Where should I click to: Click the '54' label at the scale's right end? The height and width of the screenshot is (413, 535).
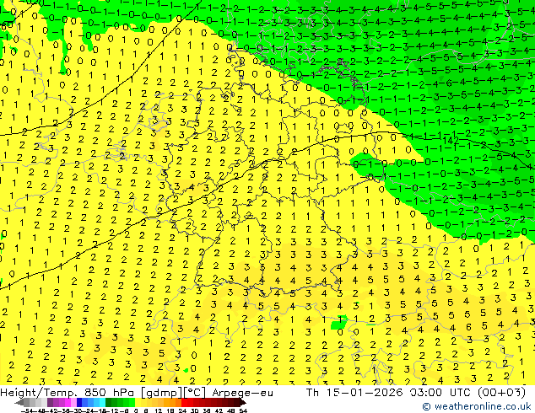coord(243,410)
